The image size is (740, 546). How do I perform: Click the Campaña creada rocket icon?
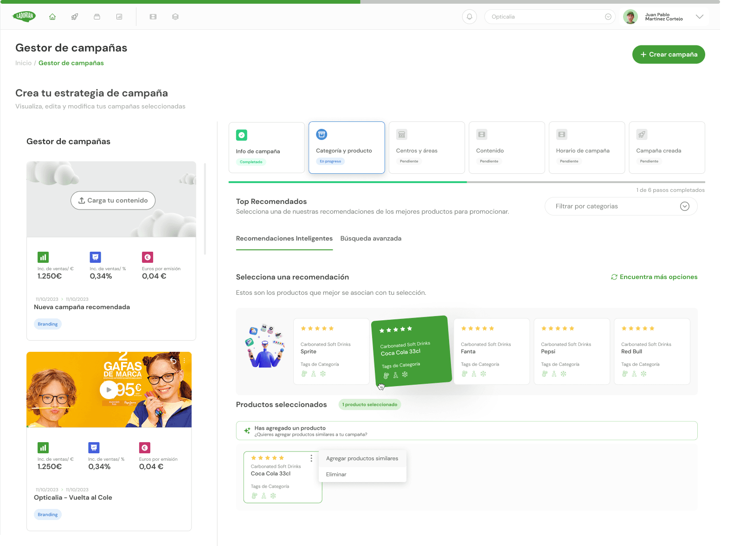pos(642,134)
